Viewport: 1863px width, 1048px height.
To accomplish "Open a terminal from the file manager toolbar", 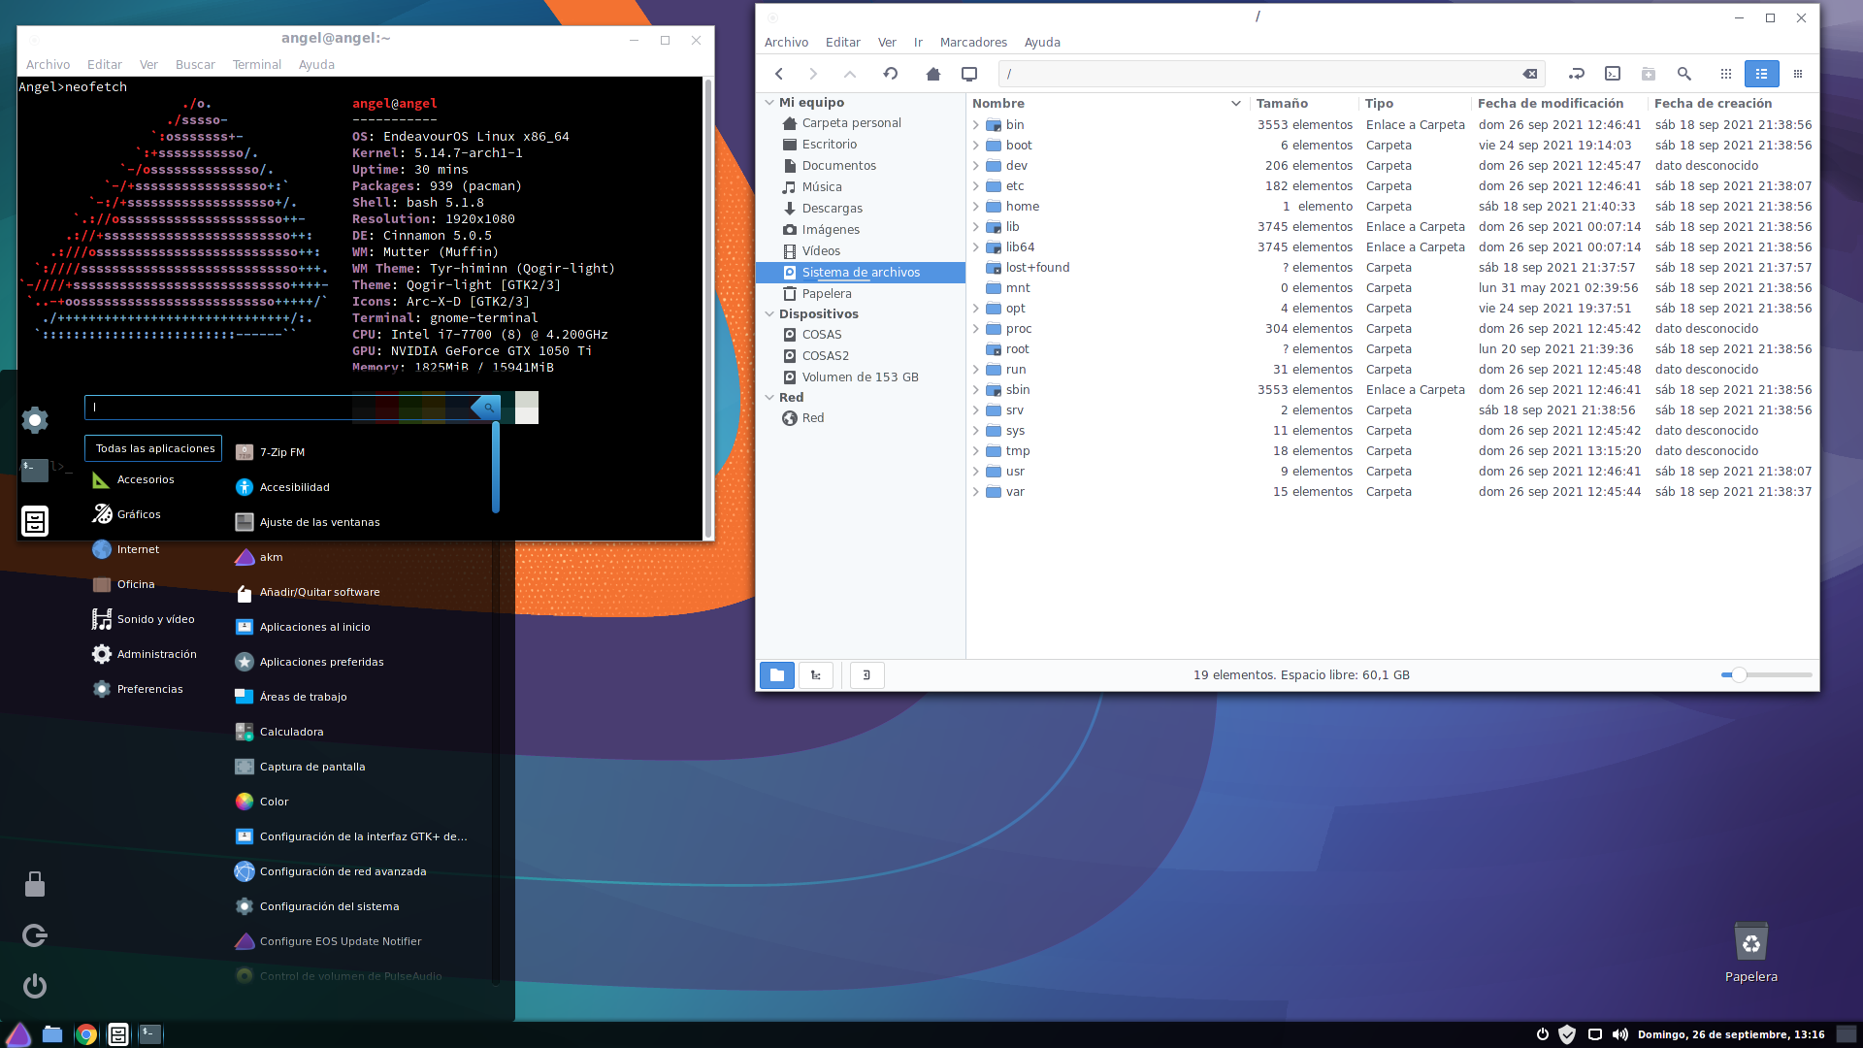I will click(1613, 74).
